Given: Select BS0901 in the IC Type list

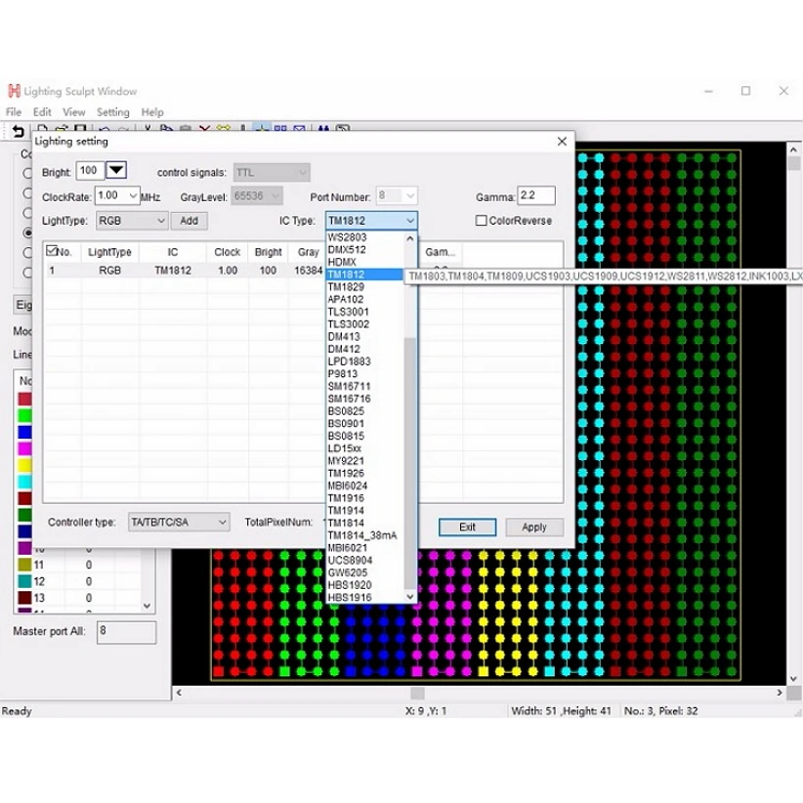Looking at the screenshot, I should pos(365,424).
